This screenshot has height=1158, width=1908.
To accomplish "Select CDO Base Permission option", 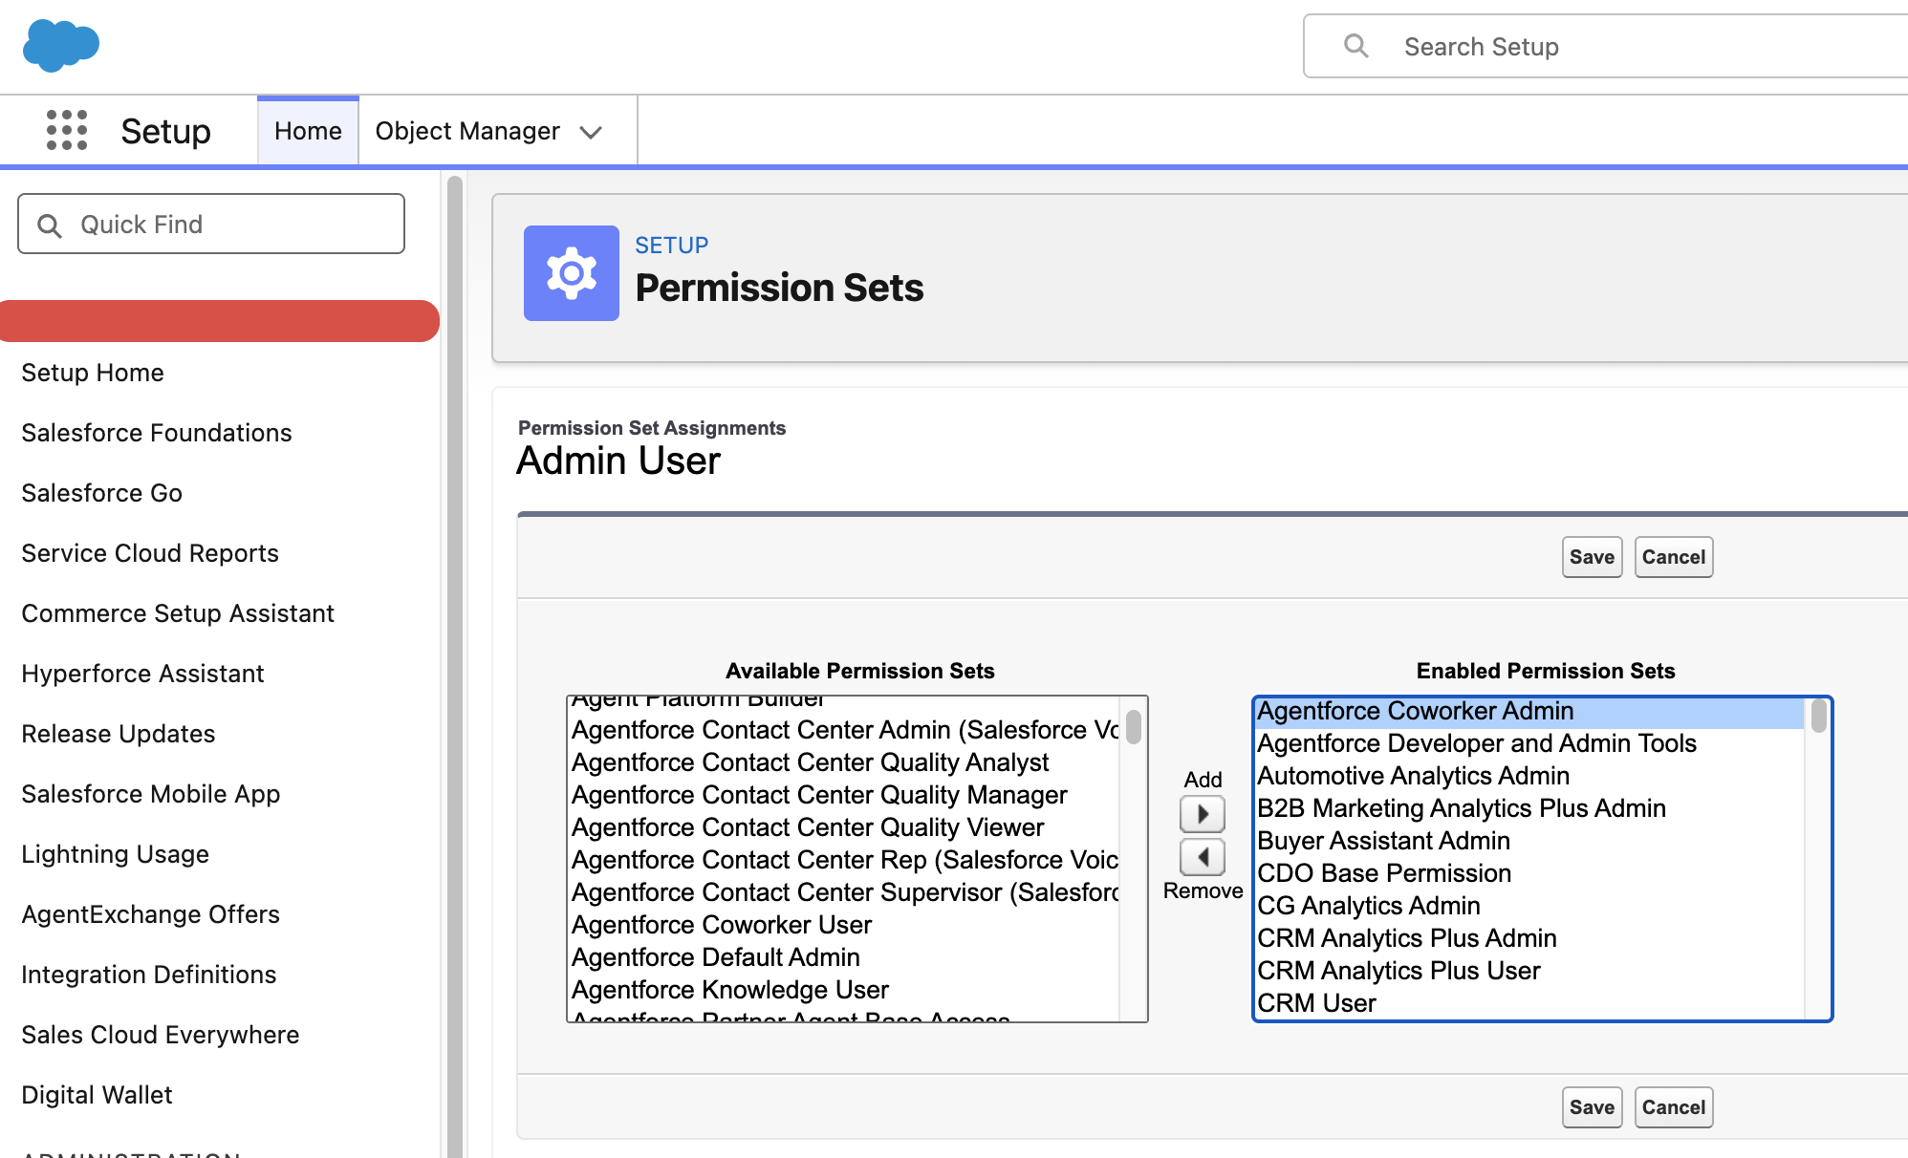I will point(1529,873).
